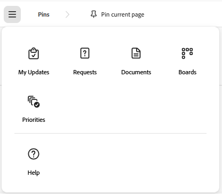Click the Help text label

coord(34,173)
